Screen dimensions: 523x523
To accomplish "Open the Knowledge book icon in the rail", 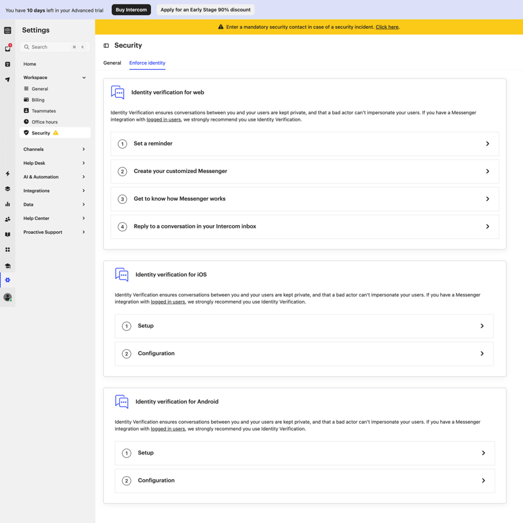I will [8, 234].
